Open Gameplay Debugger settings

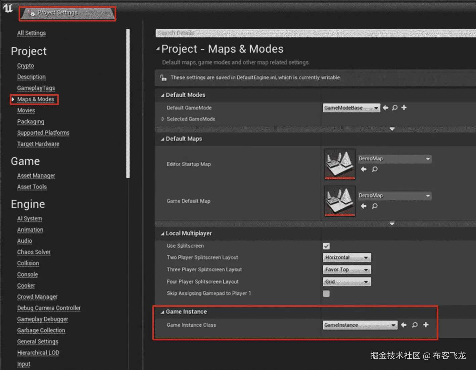pos(43,319)
